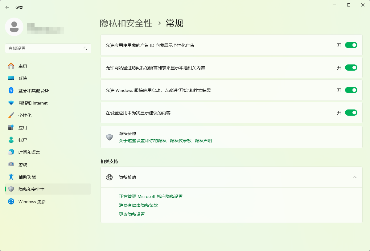Click the shield icon beside 隐私资源
370x251 pixels.
pos(109,137)
